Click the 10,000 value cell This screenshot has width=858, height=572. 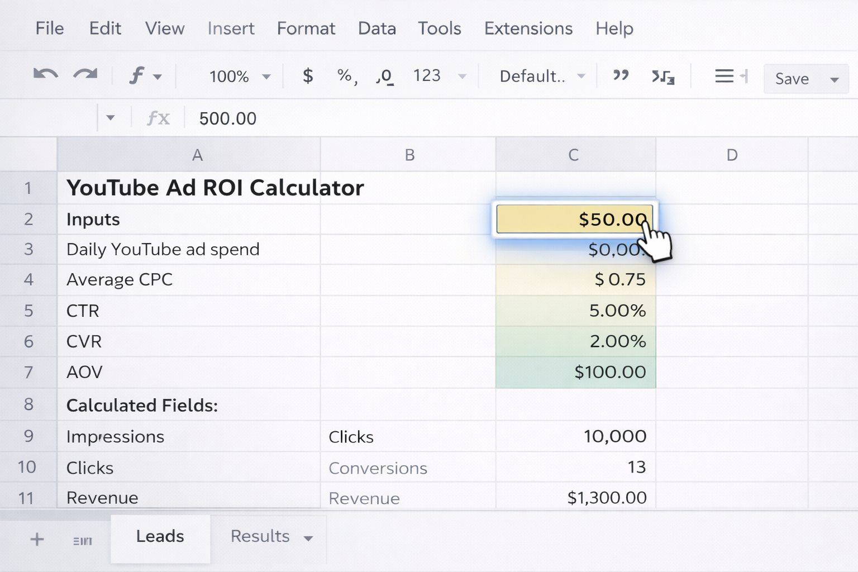tap(576, 436)
